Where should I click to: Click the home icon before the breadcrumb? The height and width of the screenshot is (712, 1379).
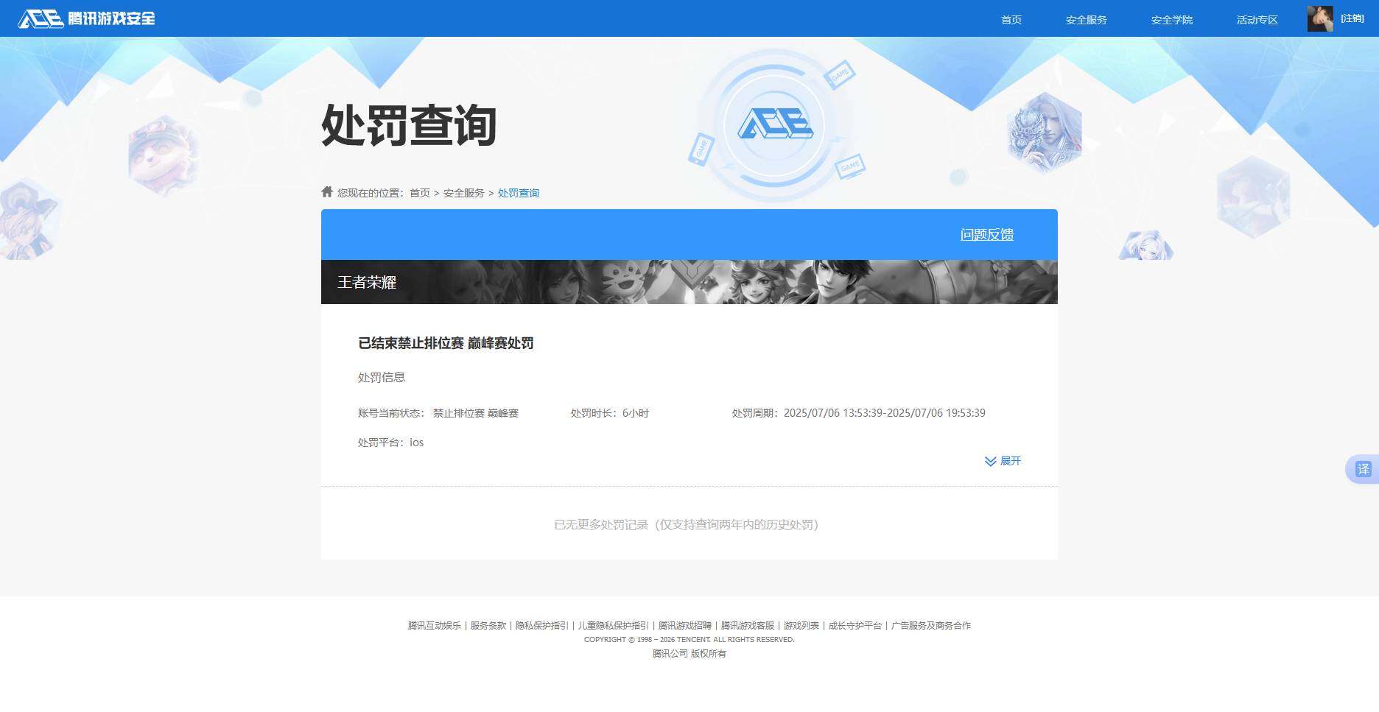click(326, 191)
